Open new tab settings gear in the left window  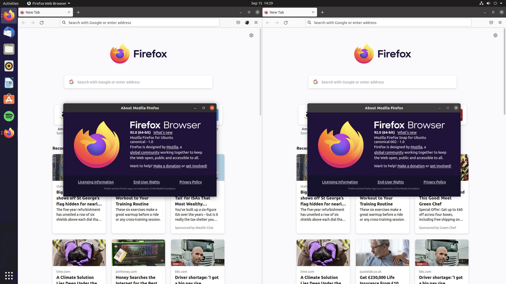251,35
